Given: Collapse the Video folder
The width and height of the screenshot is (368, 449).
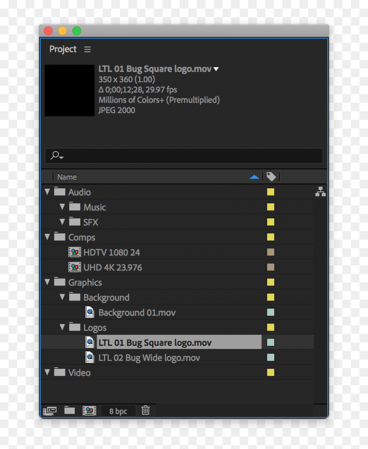Looking at the screenshot, I should [47, 372].
